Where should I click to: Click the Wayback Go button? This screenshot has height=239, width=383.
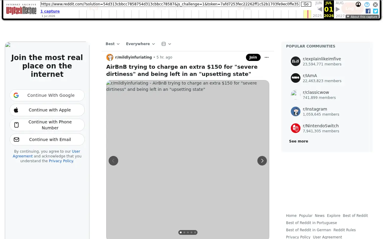coord(306,4)
